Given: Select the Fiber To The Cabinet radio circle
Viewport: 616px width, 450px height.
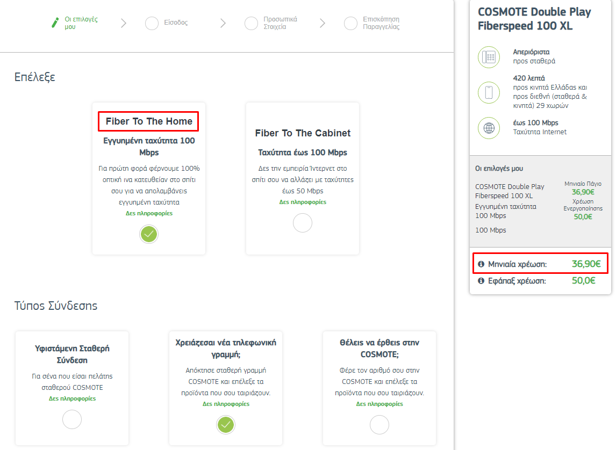Looking at the screenshot, I should coord(303,223).
